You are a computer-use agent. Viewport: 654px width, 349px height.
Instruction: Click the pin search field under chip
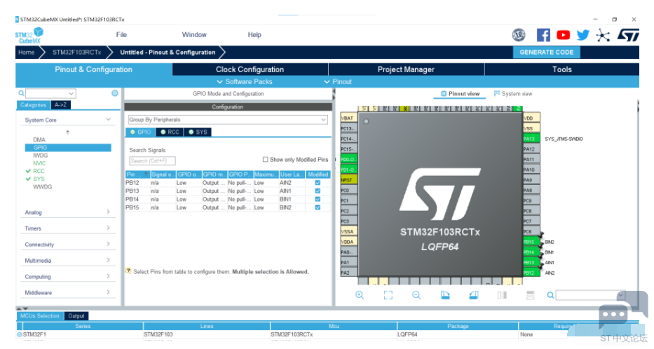[x=590, y=295]
